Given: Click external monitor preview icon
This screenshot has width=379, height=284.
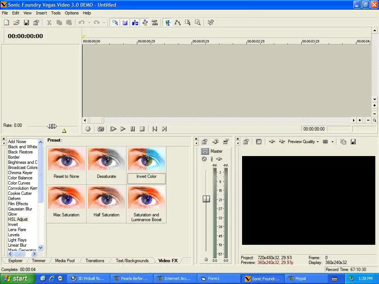Looking at the screenshot, I should [259, 142].
